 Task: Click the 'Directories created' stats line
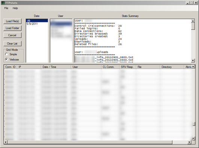click(97, 36)
